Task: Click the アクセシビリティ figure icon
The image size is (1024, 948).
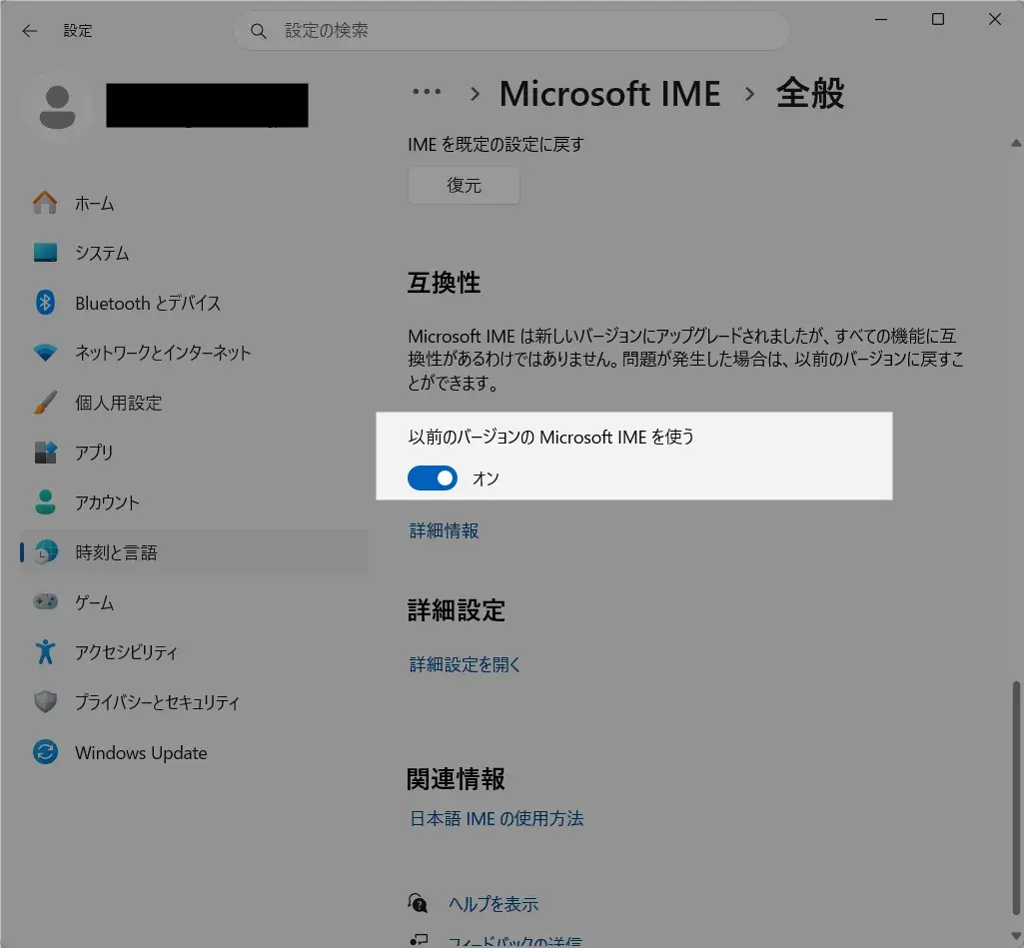Action: (x=45, y=651)
